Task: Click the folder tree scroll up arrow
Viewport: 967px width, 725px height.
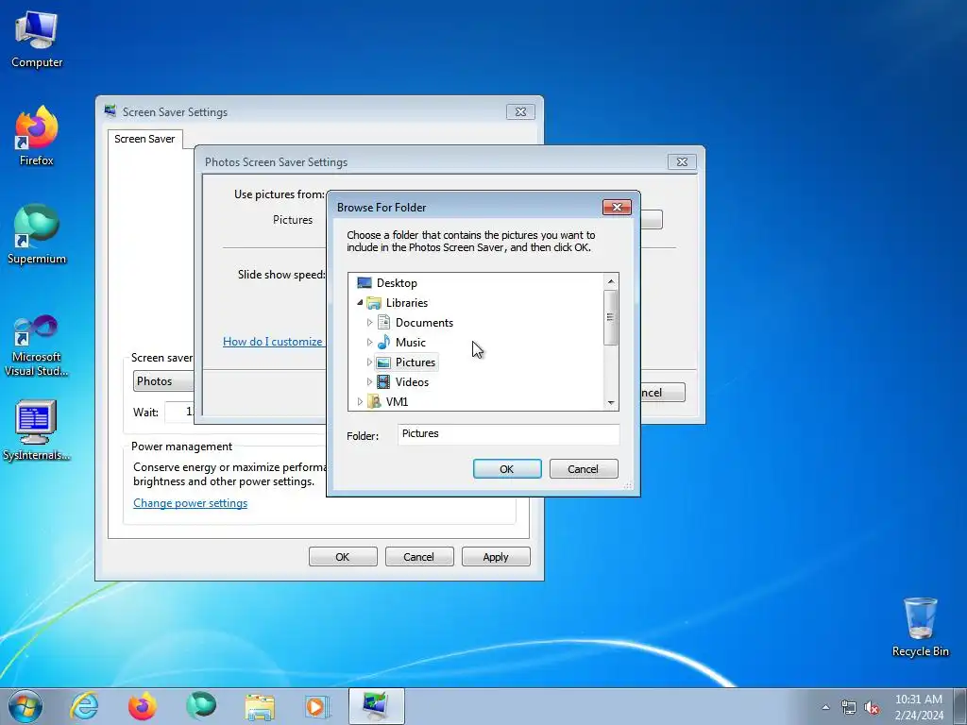Action: [611, 281]
